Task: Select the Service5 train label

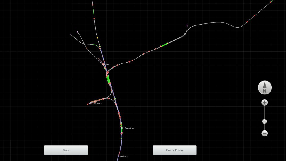Action: click(x=107, y=64)
